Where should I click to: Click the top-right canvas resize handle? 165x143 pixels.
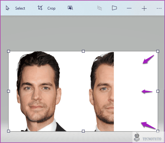(158, 51)
